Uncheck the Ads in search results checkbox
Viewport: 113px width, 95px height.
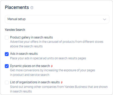tap(7, 54)
